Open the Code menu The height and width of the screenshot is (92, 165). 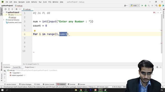(x=28, y=2)
